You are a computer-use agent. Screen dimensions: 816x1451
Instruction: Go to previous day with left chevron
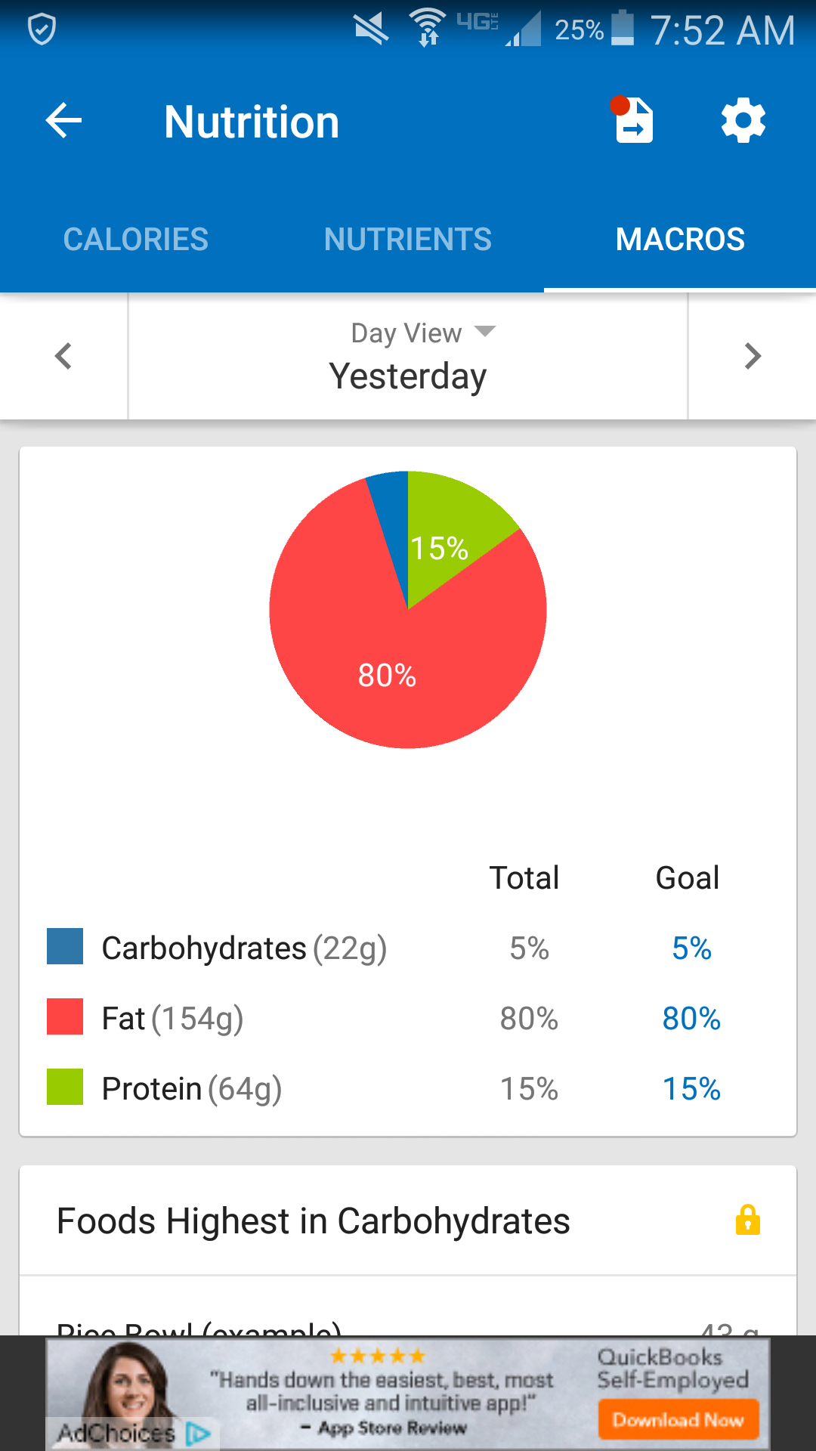point(64,356)
